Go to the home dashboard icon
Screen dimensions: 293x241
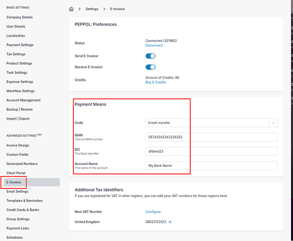click(x=71, y=9)
